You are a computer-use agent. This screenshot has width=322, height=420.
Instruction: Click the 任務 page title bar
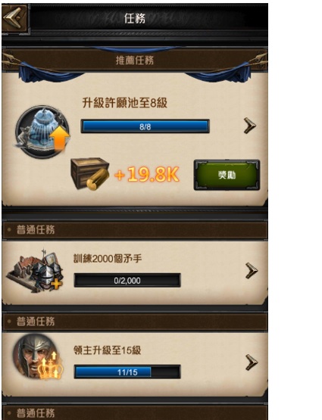135,19
